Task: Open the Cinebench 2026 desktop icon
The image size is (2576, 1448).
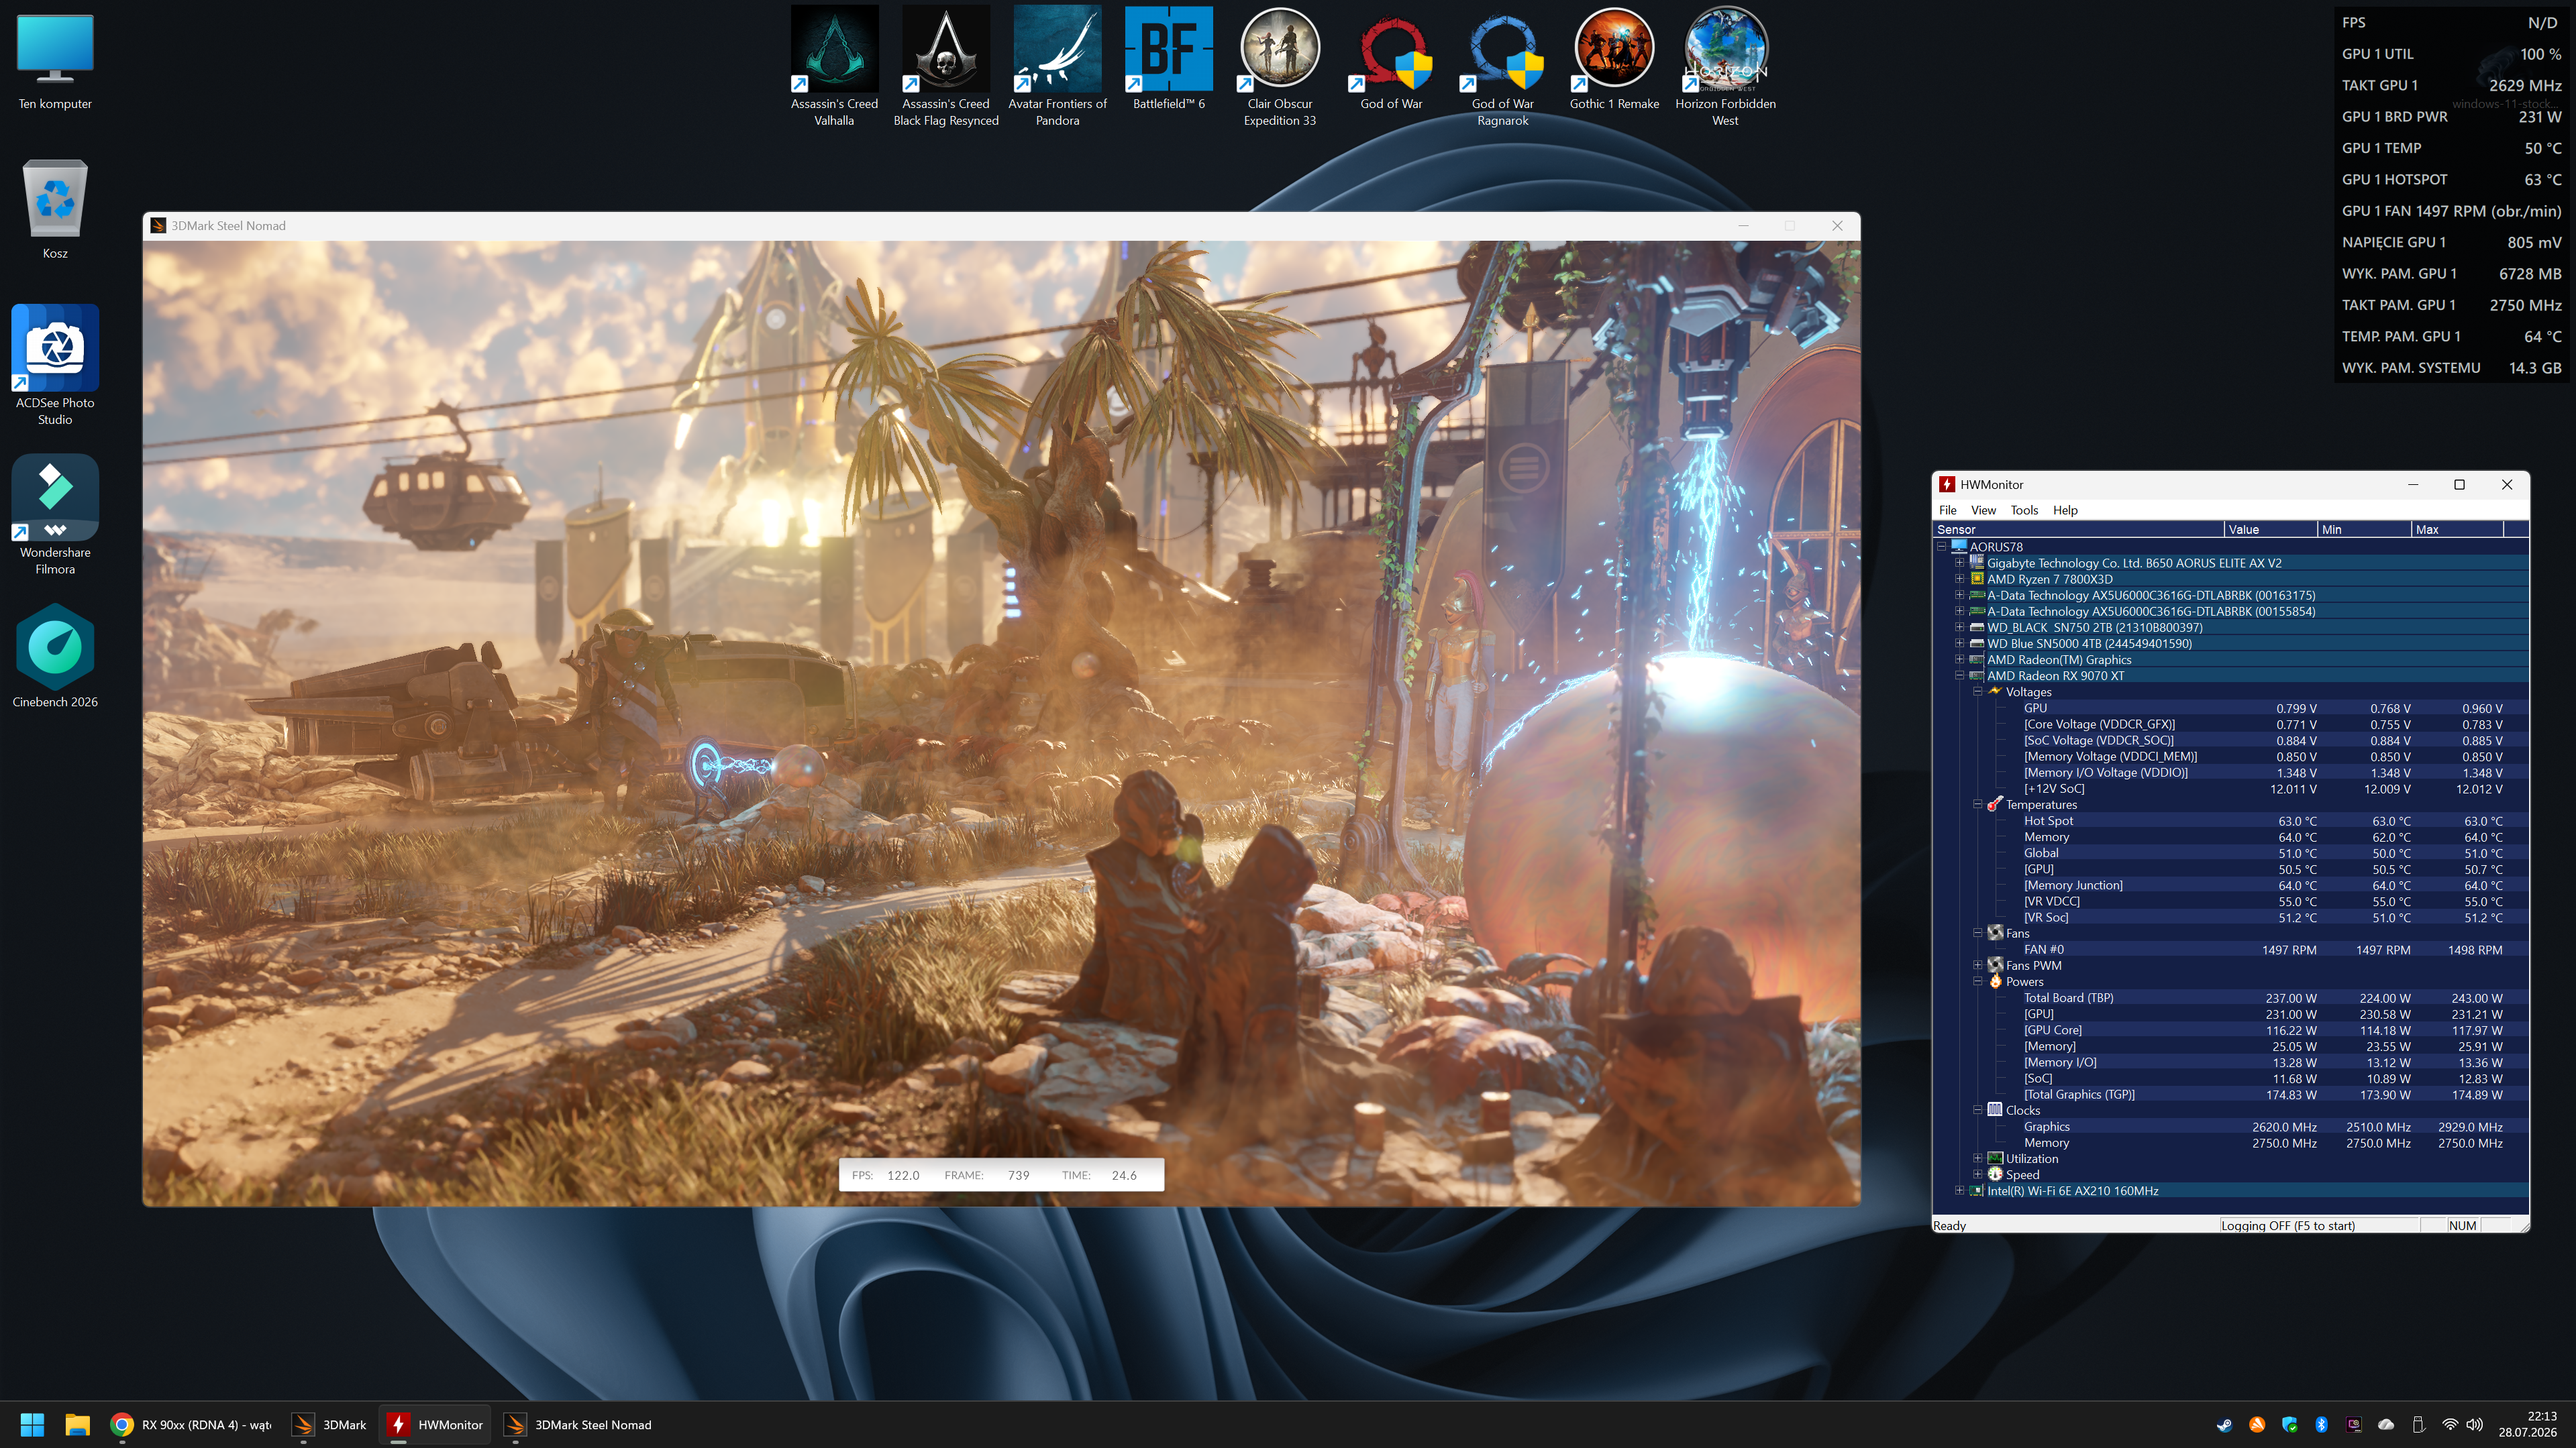Action: (55, 655)
